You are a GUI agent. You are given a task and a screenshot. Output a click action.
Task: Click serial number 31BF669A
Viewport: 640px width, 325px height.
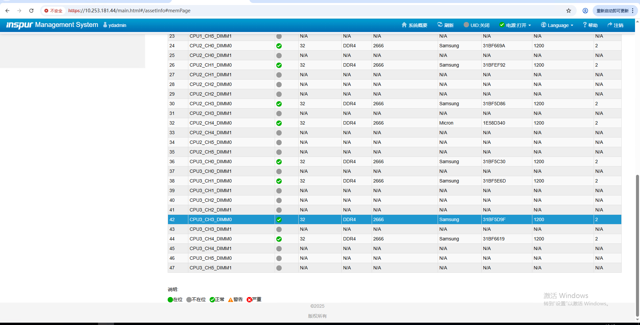[x=494, y=46]
